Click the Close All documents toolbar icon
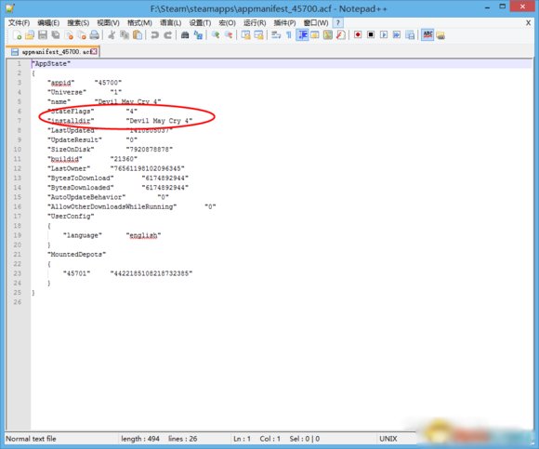Viewport: 539px width, 449px height. (82, 35)
